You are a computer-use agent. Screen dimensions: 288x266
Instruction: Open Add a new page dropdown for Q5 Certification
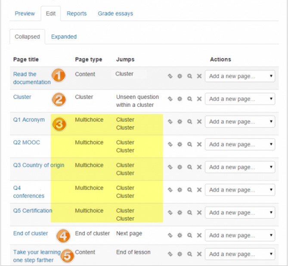240,213
